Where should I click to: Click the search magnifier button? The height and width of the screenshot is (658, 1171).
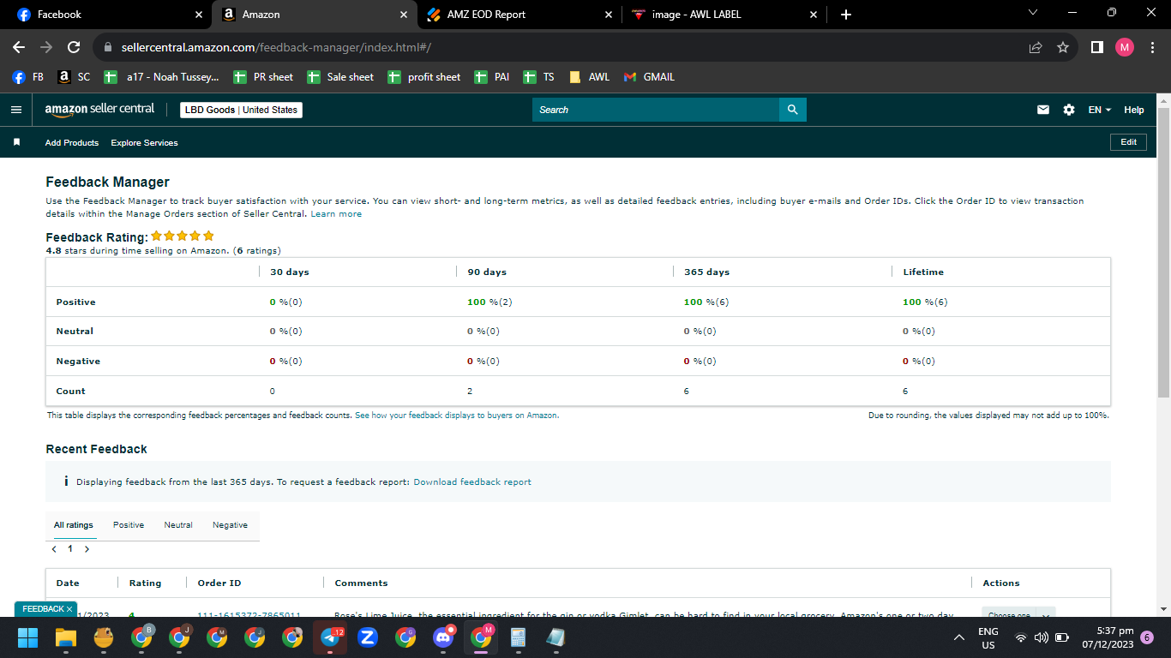792,110
